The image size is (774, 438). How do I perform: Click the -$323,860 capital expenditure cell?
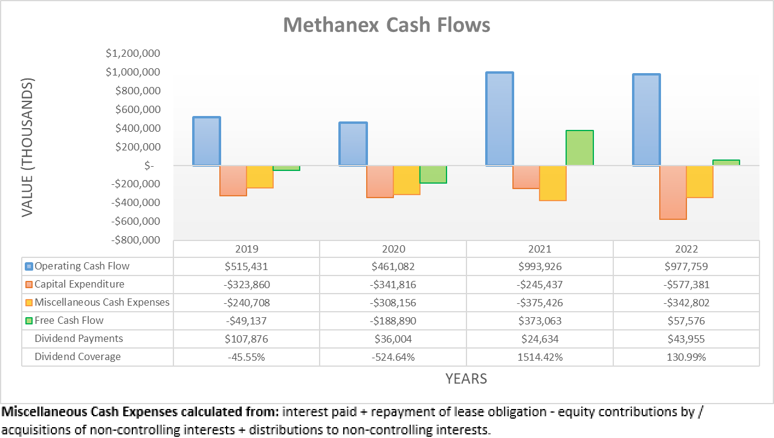pyautogui.click(x=247, y=285)
